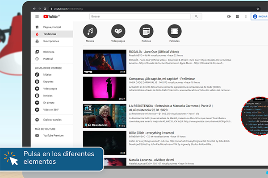Click the Elements developer tools circle
The image size is (268, 178).
pyautogui.click(x=255, y=116)
